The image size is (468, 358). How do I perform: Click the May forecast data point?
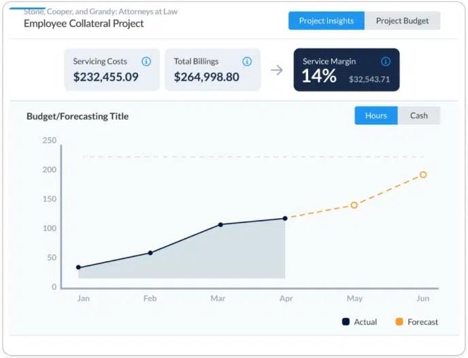point(354,204)
